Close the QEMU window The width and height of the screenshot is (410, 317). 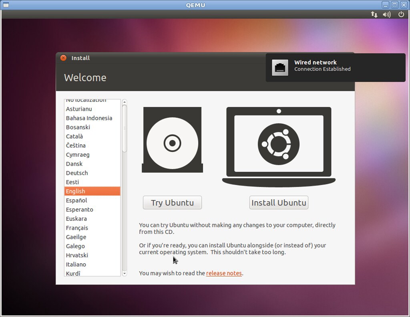pyautogui.click(x=404, y=5)
